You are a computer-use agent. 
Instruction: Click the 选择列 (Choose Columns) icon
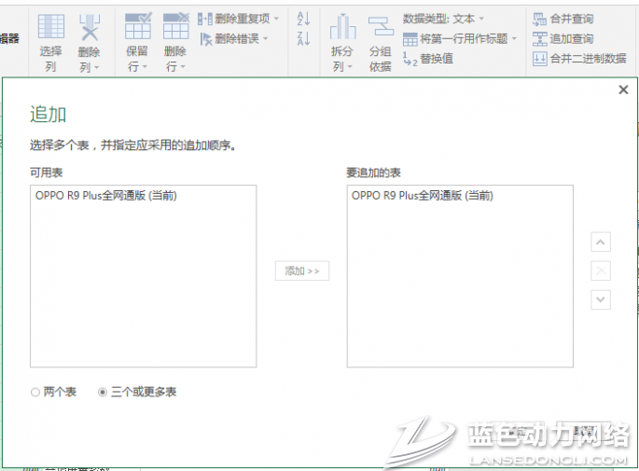tap(50, 29)
